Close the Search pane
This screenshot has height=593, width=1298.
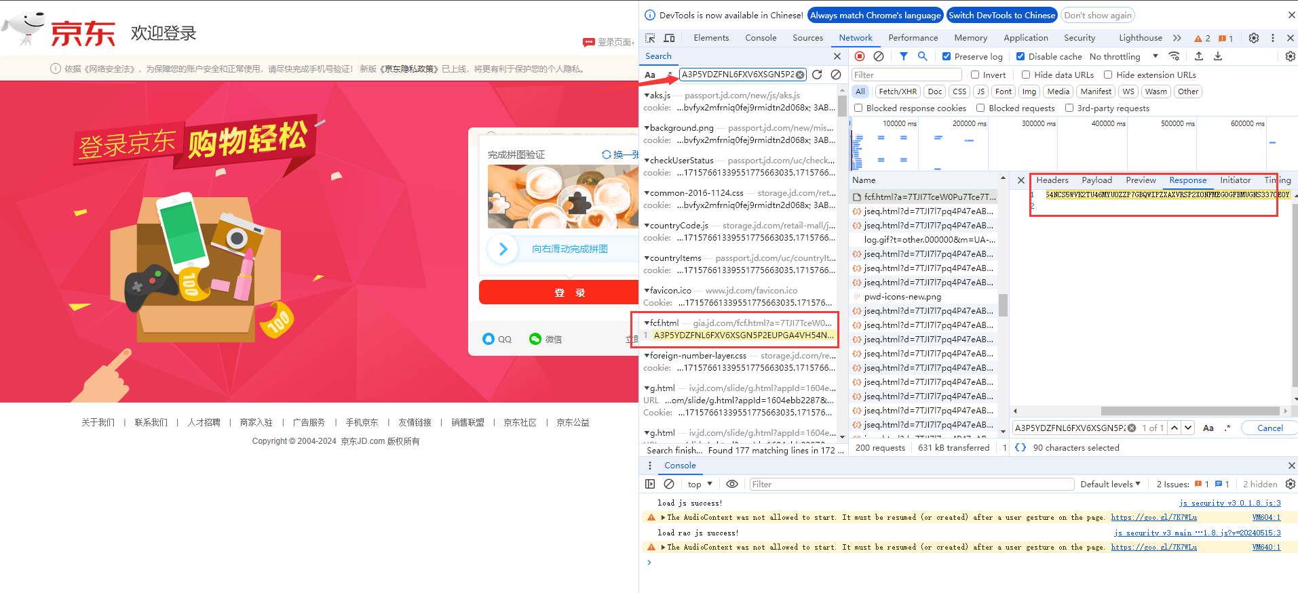coord(837,56)
